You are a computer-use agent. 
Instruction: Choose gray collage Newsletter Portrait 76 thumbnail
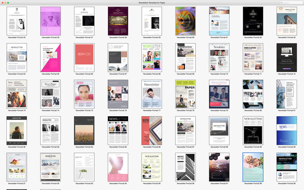point(118,94)
